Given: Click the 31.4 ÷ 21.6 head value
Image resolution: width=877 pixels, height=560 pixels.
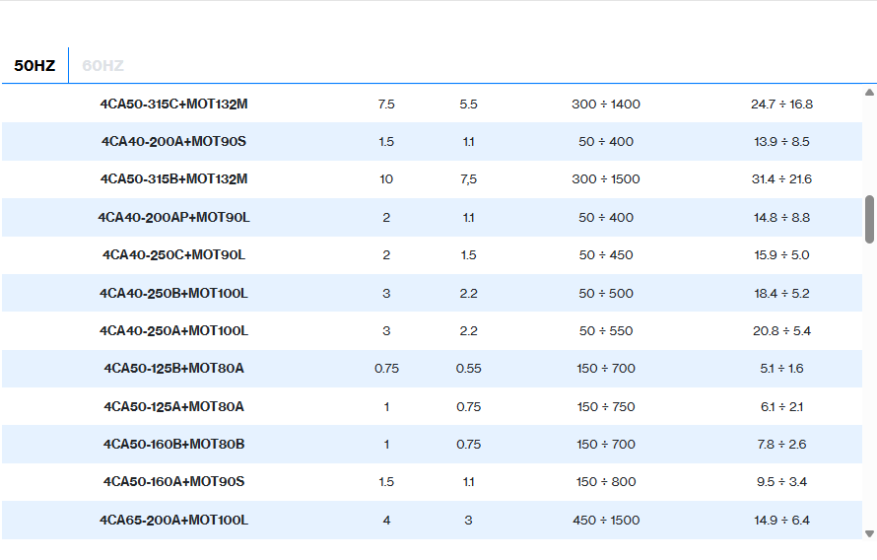Looking at the screenshot, I should 781,179.
